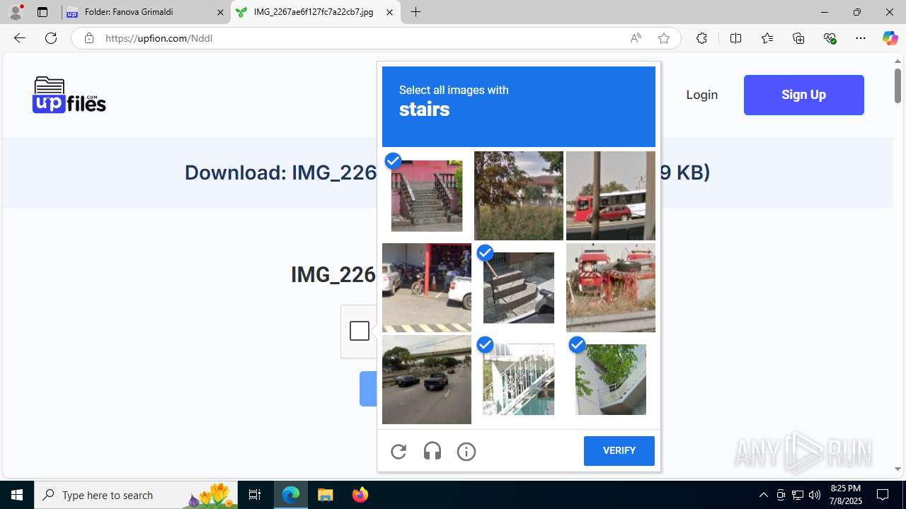The width and height of the screenshot is (906, 509).
Task: Launch Firefox from taskbar
Action: pos(360,495)
